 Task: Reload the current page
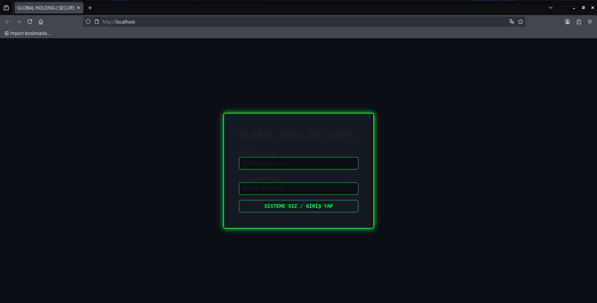click(x=30, y=22)
